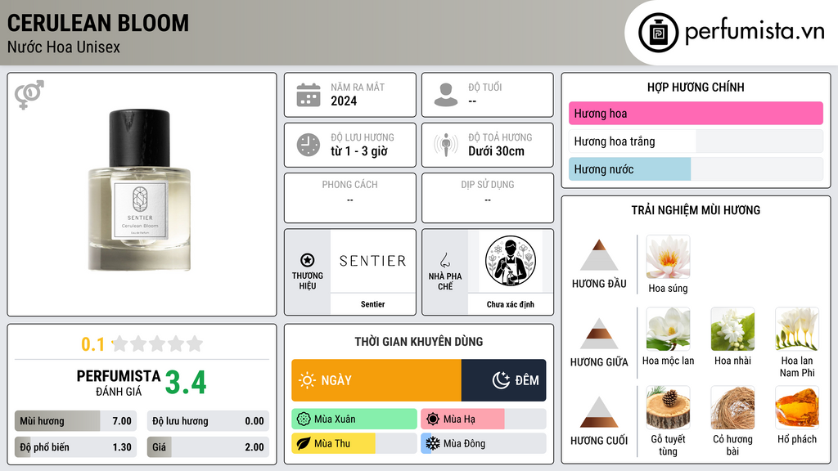Click the Cerulean Bloom bottle product photo
This screenshot has height=471, width=838.
click(x=139, y=191)
